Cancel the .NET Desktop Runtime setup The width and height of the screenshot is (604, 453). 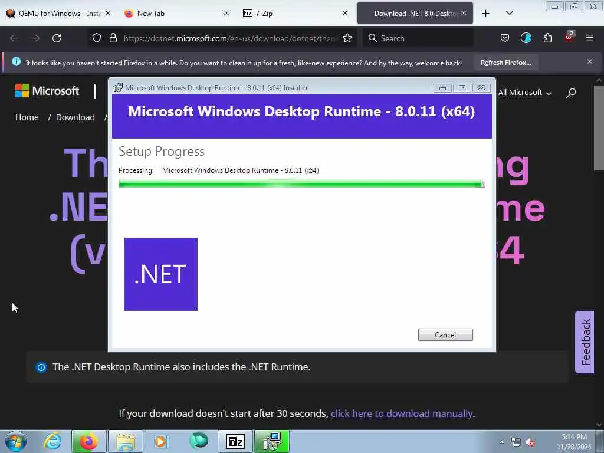pyautogui.click(x=445, y=335)
